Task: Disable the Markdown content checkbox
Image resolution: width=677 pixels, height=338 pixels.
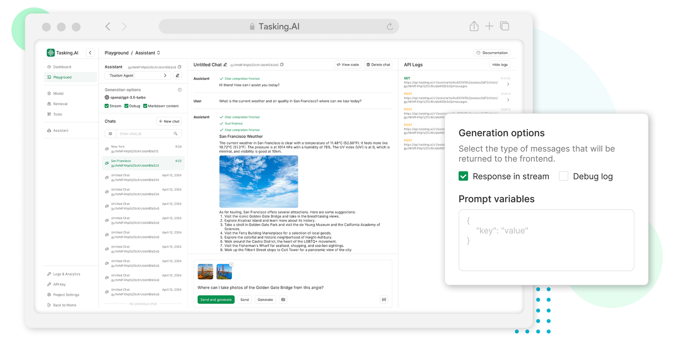Action: [x=145, y=106]
